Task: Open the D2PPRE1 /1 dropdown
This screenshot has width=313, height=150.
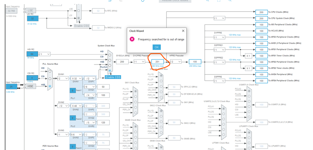Action: [219, 50]
